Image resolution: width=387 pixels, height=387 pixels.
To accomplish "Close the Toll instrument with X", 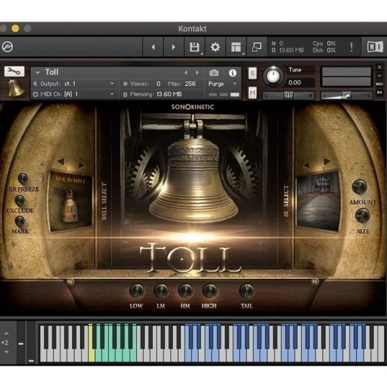I will (x=379, y=67).
